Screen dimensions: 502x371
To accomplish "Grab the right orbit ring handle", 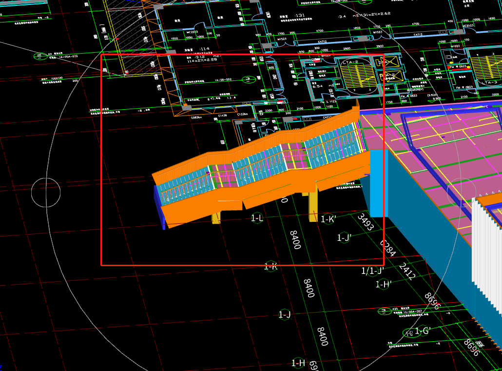I will coord(462,193).
